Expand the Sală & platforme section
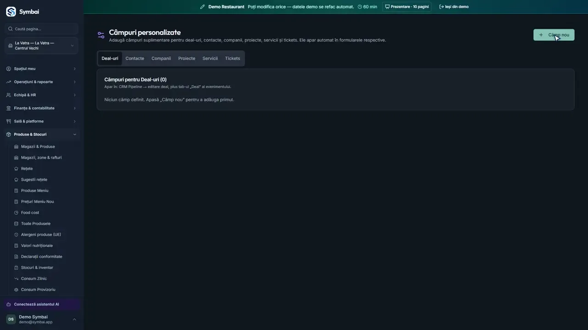The image size is (588, 330). click(41, 121)
